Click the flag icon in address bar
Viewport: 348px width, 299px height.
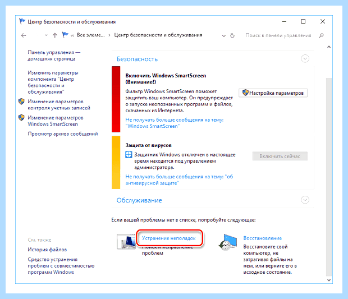(x=65, y=35)
